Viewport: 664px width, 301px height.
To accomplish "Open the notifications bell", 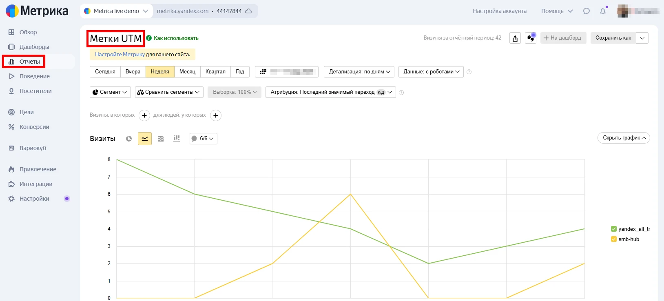I will 603,11.
